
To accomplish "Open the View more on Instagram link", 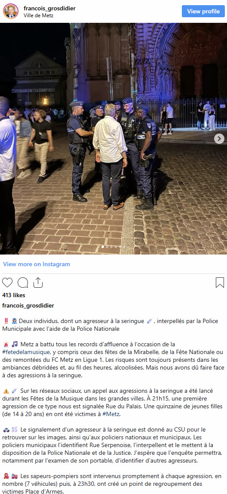I will [x=37, y=264].
